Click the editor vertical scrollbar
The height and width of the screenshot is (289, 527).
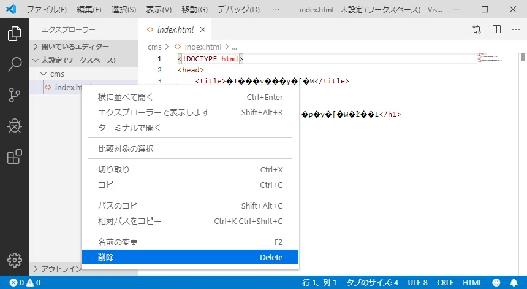[523, 57]
